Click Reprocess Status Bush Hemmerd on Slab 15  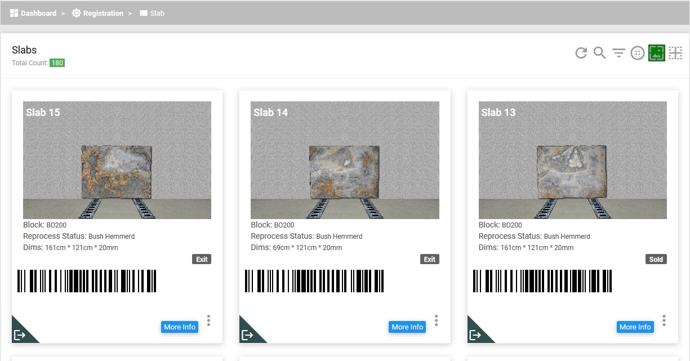coord(79,236)
